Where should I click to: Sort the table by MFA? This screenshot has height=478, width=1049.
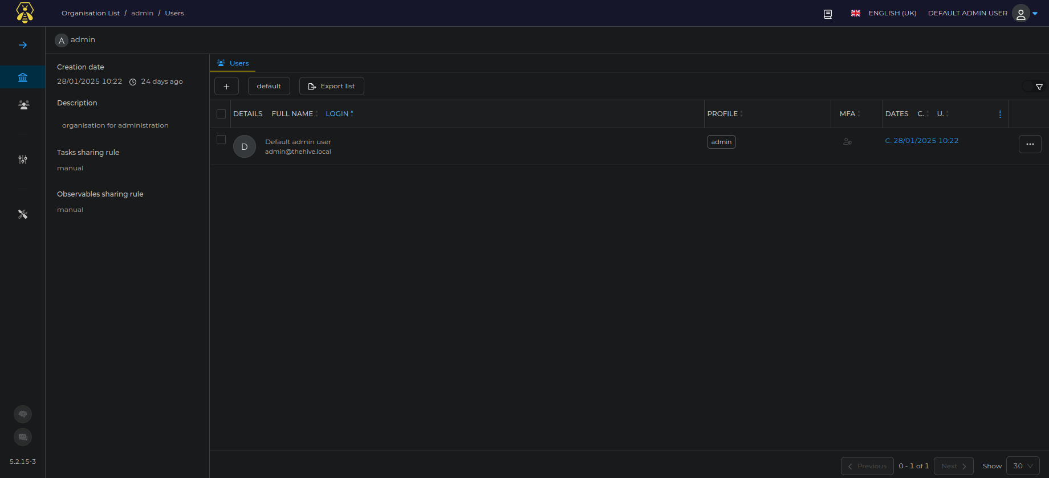click(x=850, y=114)
